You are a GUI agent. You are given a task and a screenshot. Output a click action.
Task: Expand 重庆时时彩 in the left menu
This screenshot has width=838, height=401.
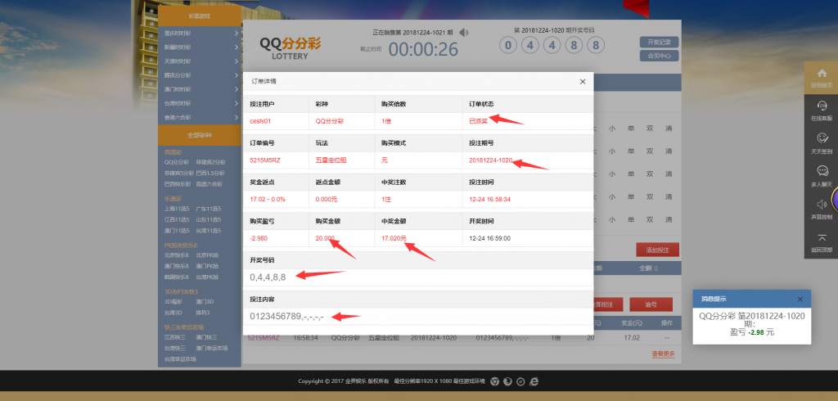pos(199,34)
